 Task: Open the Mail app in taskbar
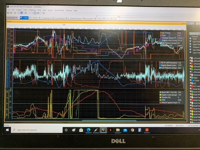coord(125,130)
